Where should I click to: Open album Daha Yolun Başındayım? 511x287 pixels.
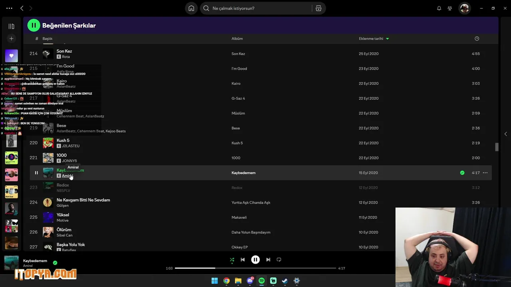(251, 232)
